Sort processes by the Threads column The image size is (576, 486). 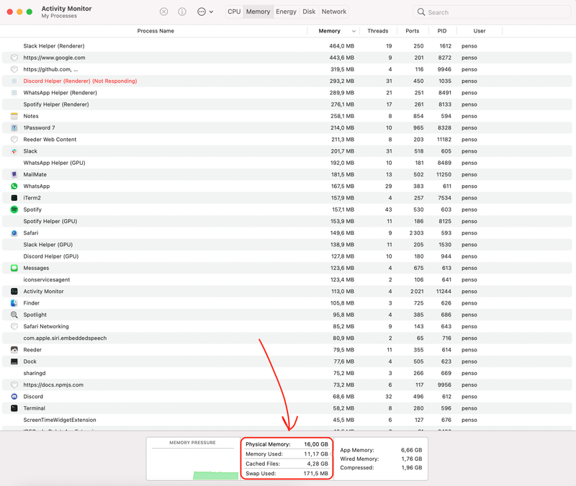click(377, 31)
